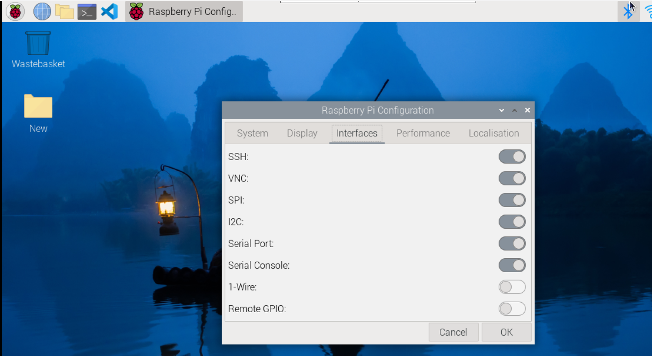Dismiss the dialog with Cancel
This screenshot has height=356, width=652.
pyautogui.click(x=453, y=332)
